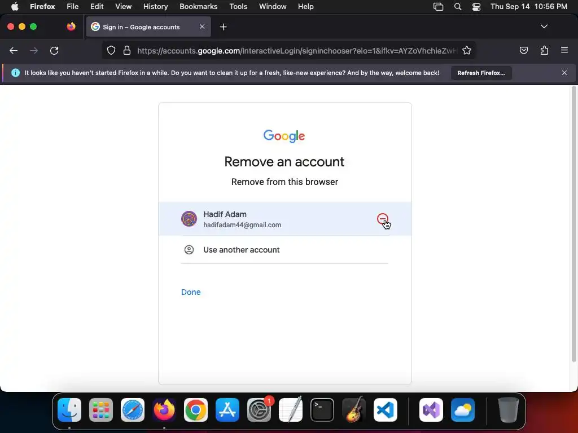578x433 pixels.
Task: Reload the current page
Action: [54, 50]
